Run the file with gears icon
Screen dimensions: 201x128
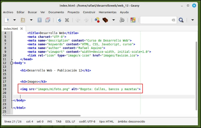point(122,20)
